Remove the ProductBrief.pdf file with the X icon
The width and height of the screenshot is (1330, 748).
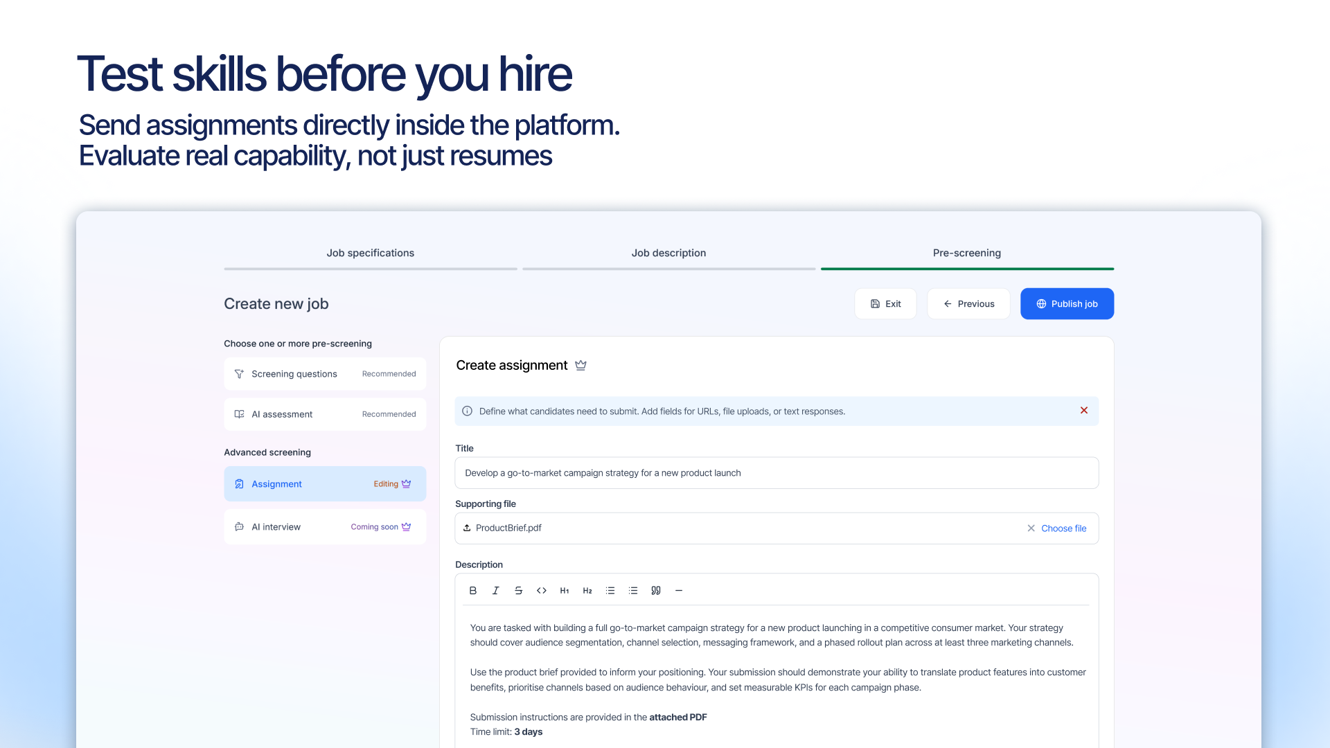[1031, 528]
